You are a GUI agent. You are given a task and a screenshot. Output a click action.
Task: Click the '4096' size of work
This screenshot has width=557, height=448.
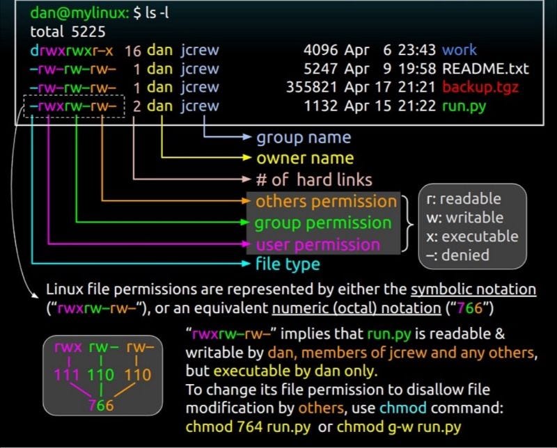click(x=320, y=50)
